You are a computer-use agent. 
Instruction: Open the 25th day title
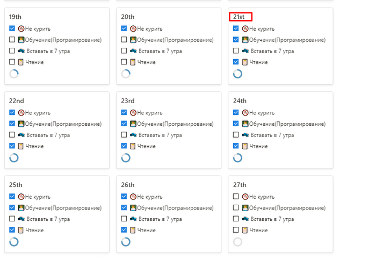click(x=17, y=185)
